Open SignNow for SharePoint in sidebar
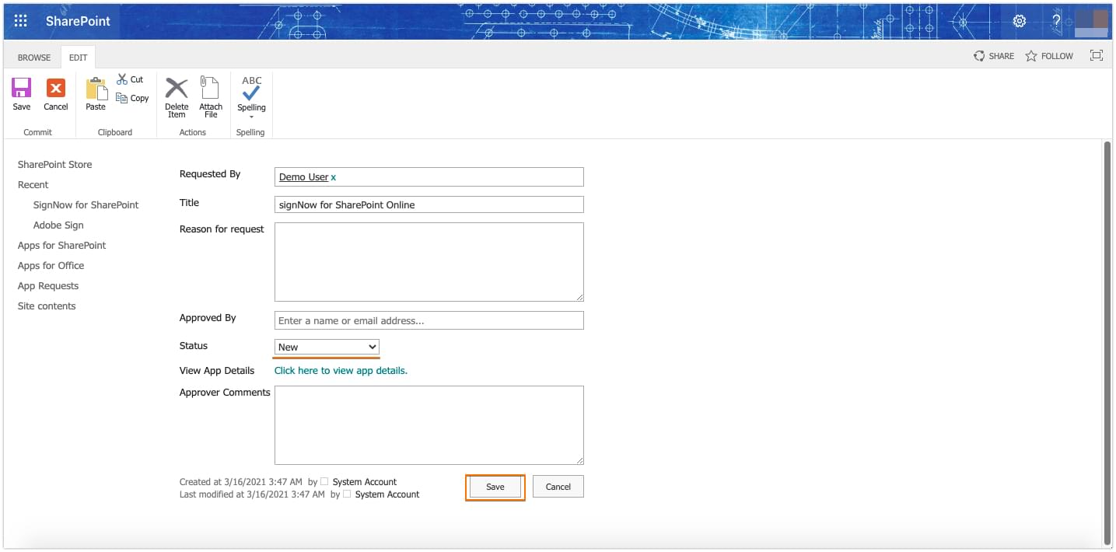The width and height of the screenshot is (1116, 552). tap(86, 205)
